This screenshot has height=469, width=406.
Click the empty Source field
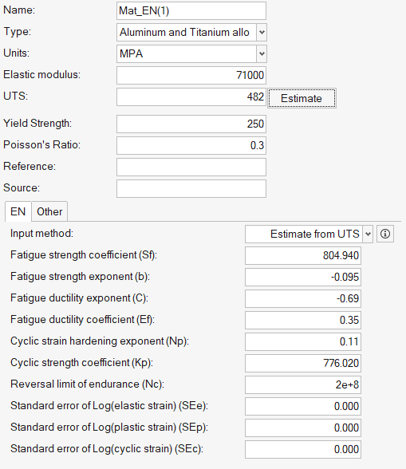coord(191,188)
